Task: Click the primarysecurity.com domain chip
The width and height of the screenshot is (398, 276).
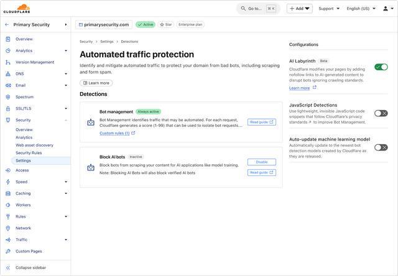Action: pos(104,25)
